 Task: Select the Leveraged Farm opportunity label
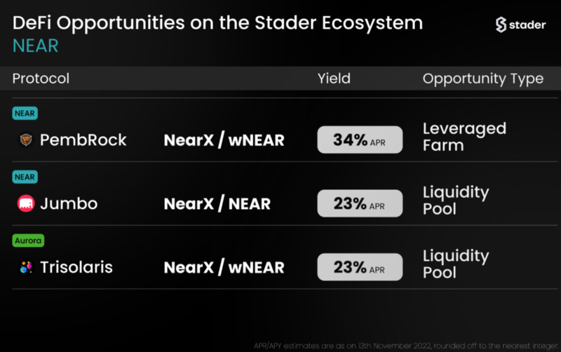point(464,137)
